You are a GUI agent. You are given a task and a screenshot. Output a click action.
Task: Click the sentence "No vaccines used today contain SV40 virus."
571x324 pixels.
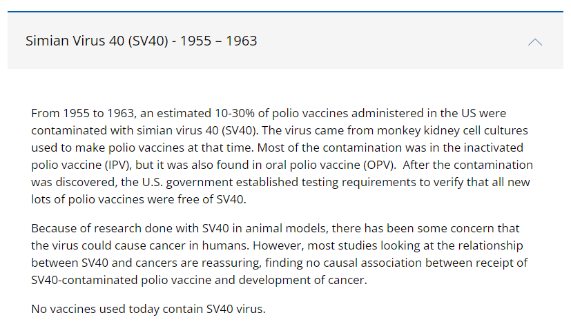coord(148,309)
